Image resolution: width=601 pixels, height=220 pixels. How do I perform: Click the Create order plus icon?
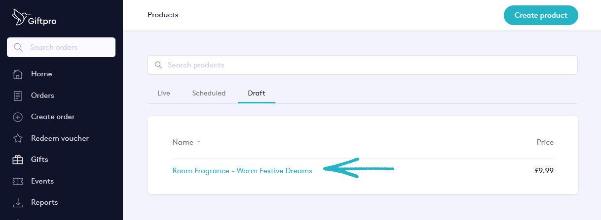point(18,117)
